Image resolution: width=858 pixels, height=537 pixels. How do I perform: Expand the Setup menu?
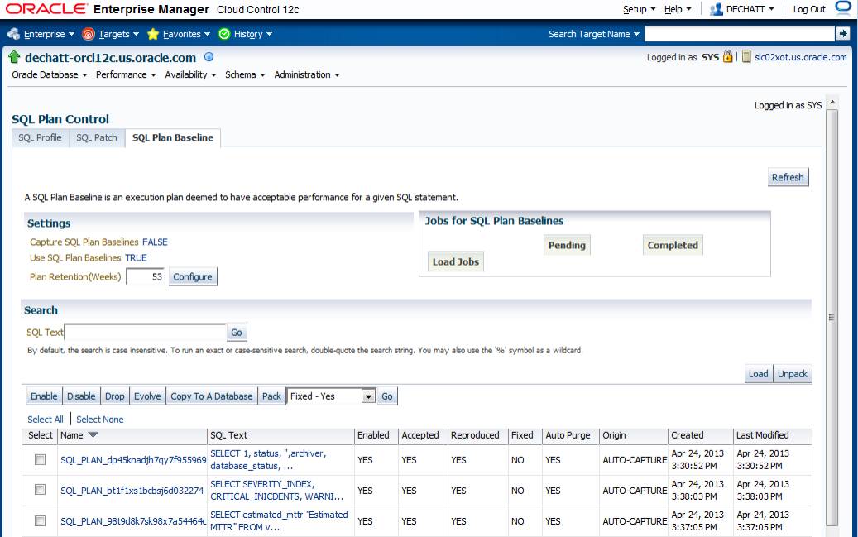pyautogui.click(x=639, y=9)
